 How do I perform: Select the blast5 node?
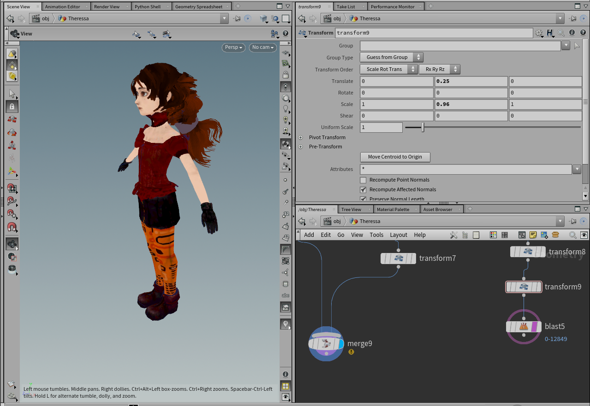(524, 327)
